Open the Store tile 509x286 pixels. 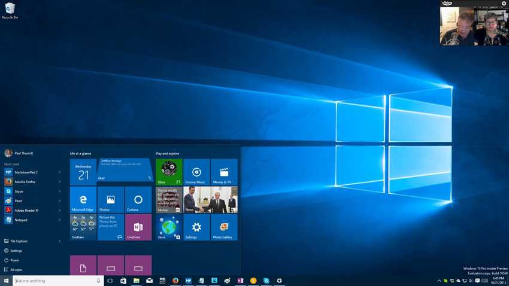169,227
